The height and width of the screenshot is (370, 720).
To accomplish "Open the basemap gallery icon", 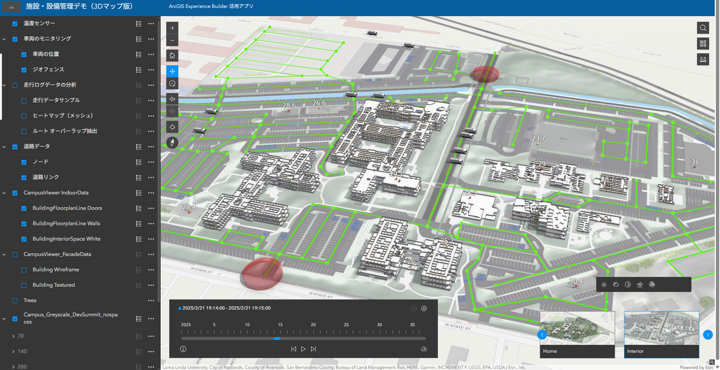I will 703,44.
